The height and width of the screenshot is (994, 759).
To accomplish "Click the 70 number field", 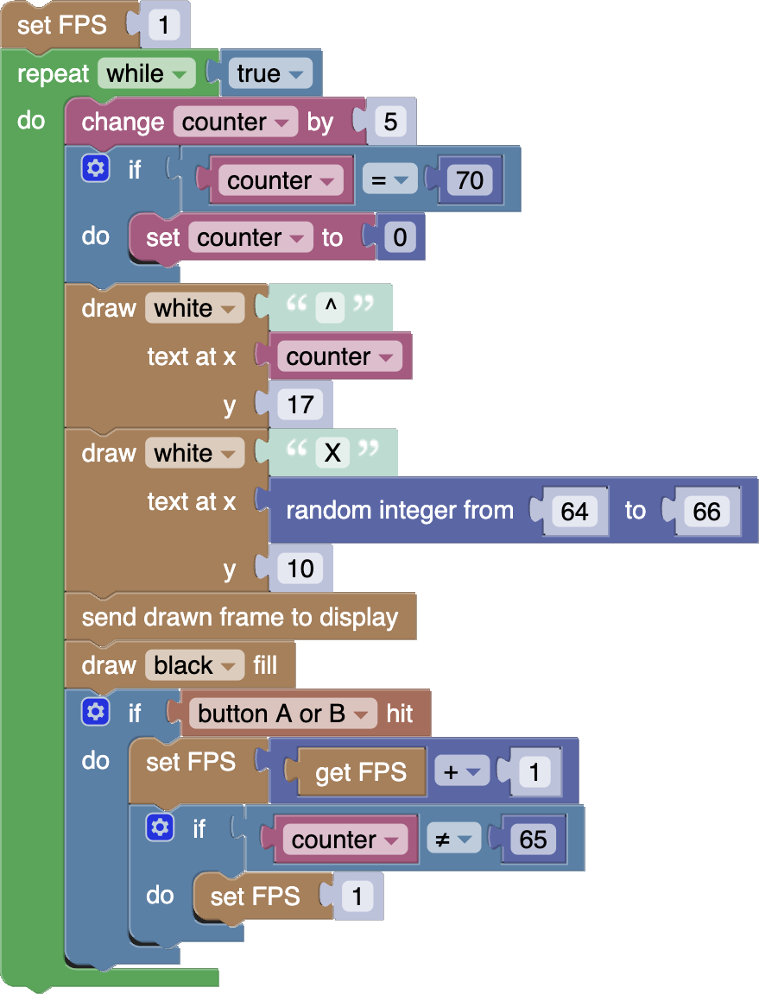I will [470, 180].
